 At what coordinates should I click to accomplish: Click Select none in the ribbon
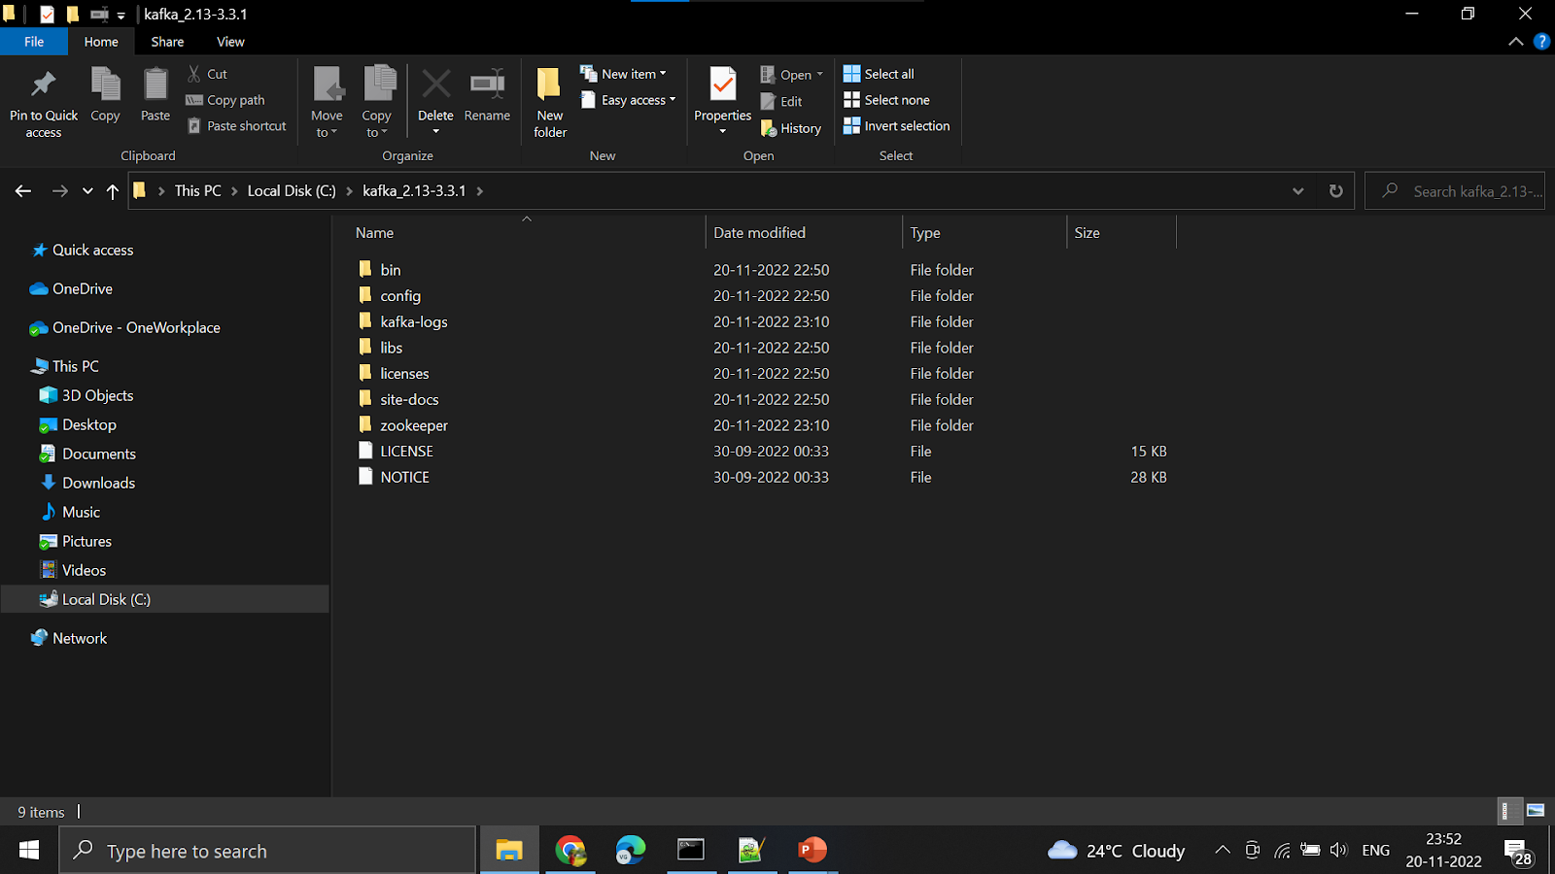[886, 100]
